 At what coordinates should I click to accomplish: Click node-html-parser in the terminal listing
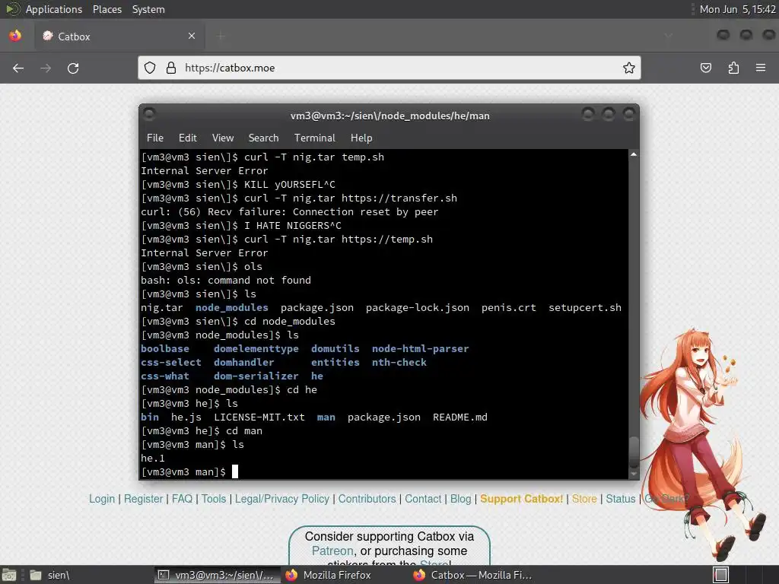pyautogui.click(x=420, y=348)
